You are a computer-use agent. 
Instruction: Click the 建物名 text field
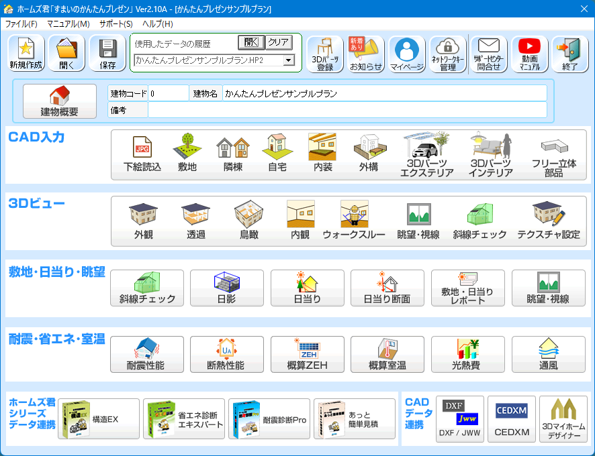click(x=383, y=93)
